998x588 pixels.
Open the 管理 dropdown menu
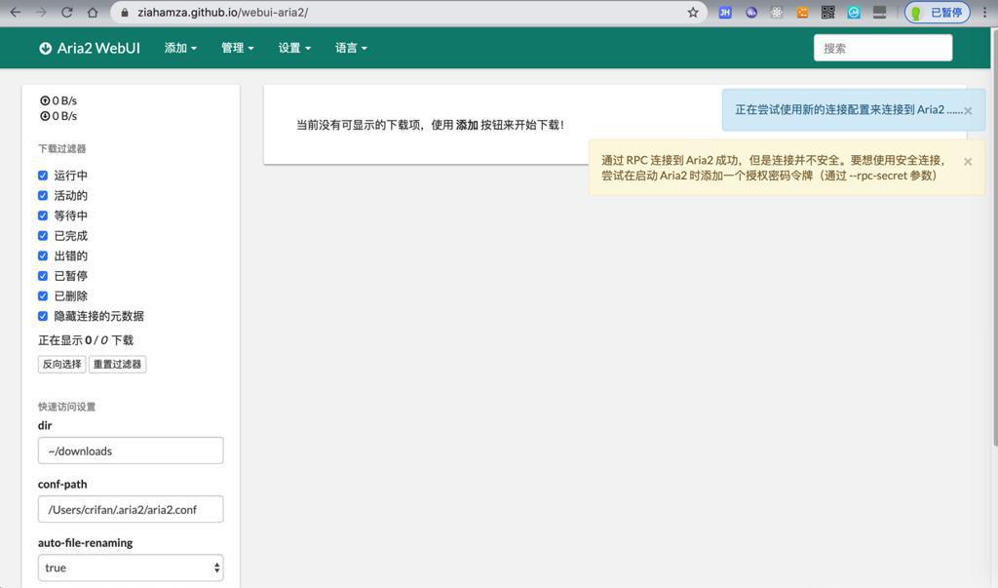238,48
